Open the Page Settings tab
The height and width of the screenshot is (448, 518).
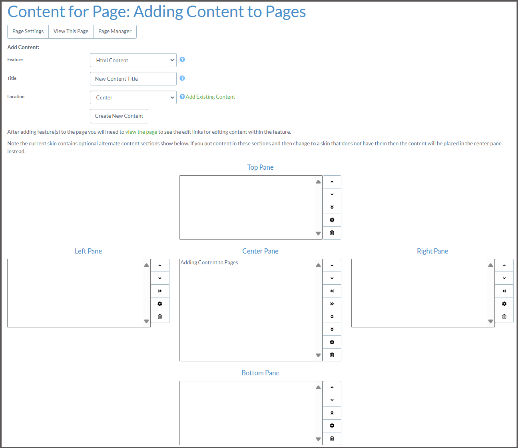[28, 32]
